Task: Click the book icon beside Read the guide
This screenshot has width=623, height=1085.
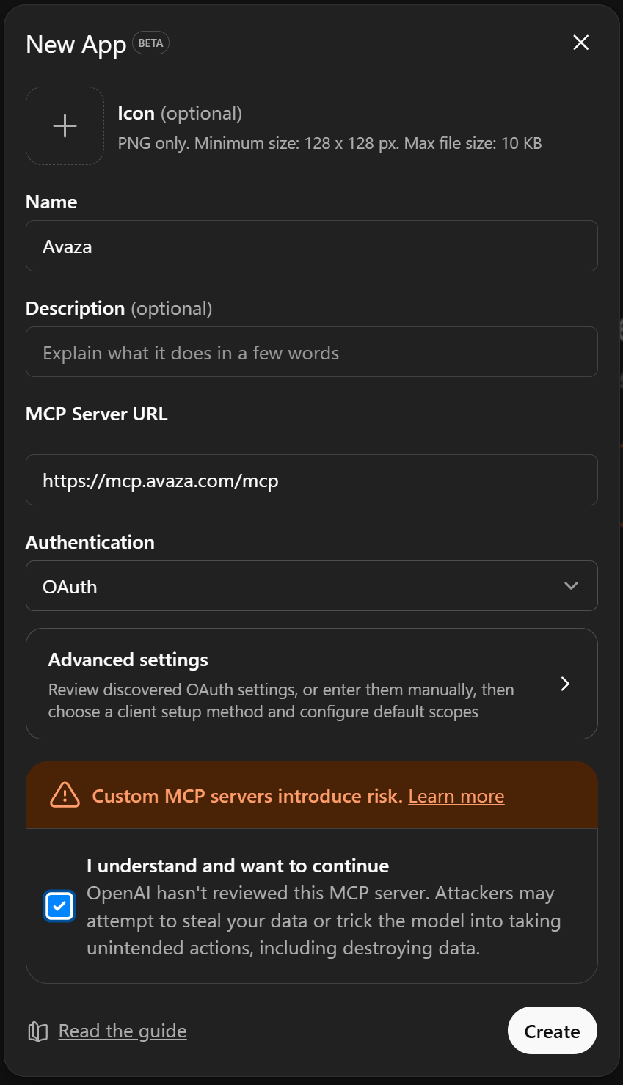Action: [38, 1031]
